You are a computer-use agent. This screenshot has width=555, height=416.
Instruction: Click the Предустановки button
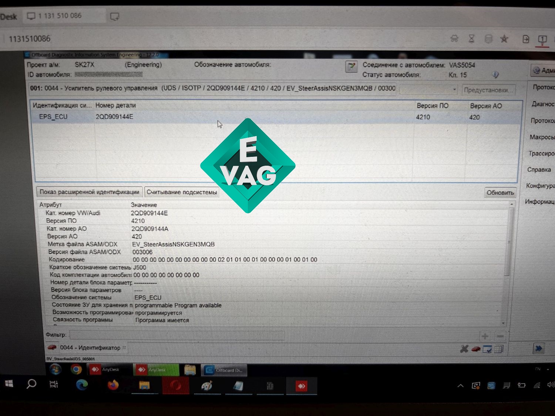[488, 90]
